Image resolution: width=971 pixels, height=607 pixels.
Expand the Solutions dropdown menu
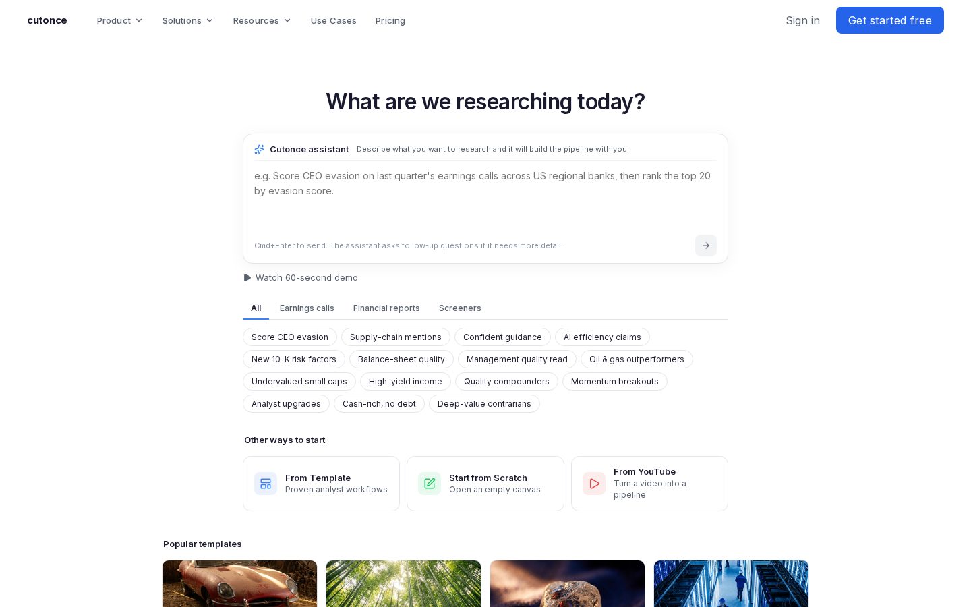tap(187, 20)
